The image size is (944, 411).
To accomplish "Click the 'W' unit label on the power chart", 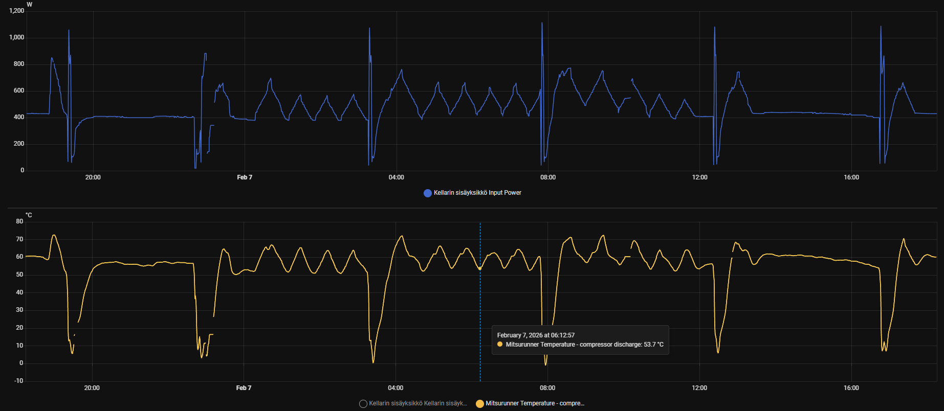I will (29, 5).
